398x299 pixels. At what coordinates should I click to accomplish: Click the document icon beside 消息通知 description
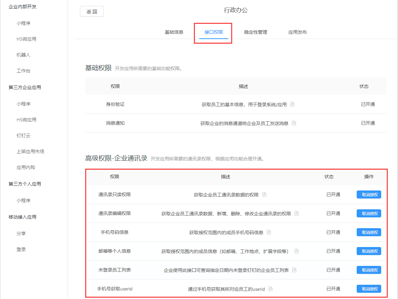click(x=294, y=123)
